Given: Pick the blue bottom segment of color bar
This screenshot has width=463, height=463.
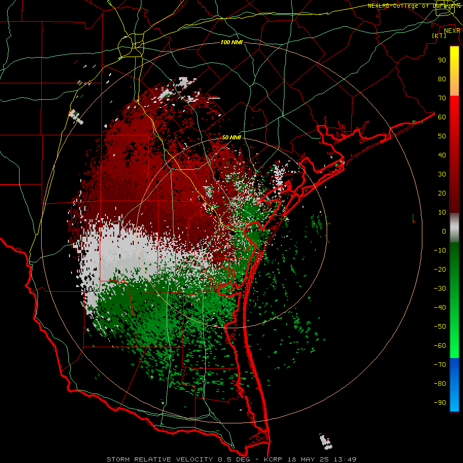Looking at the screenshot, I should point(454,385).
